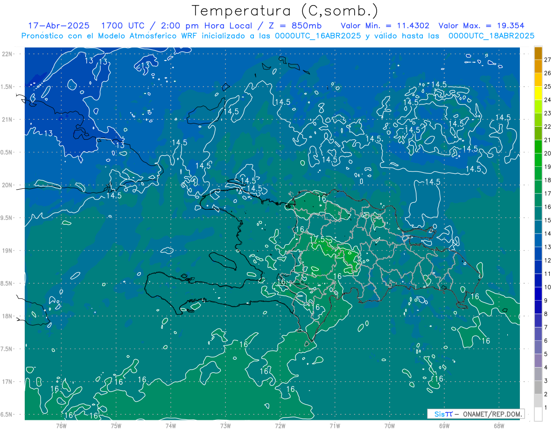The width and height of the screenshot is (560, 432).
Task: Click color scale label "5"
Action: coord(546,354)
